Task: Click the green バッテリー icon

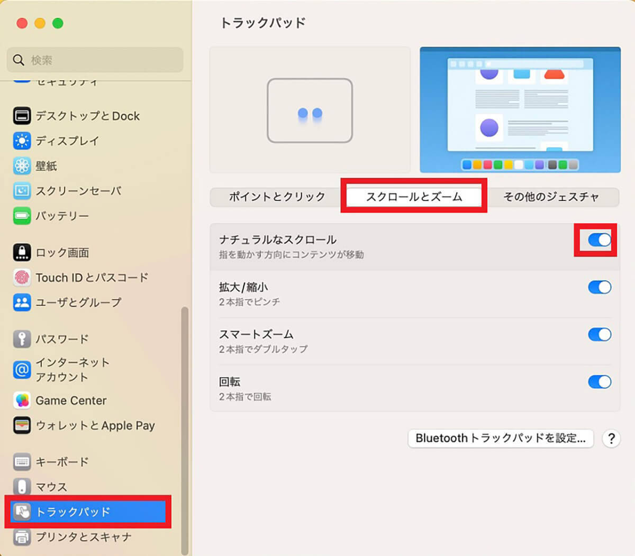Action: 22,216
